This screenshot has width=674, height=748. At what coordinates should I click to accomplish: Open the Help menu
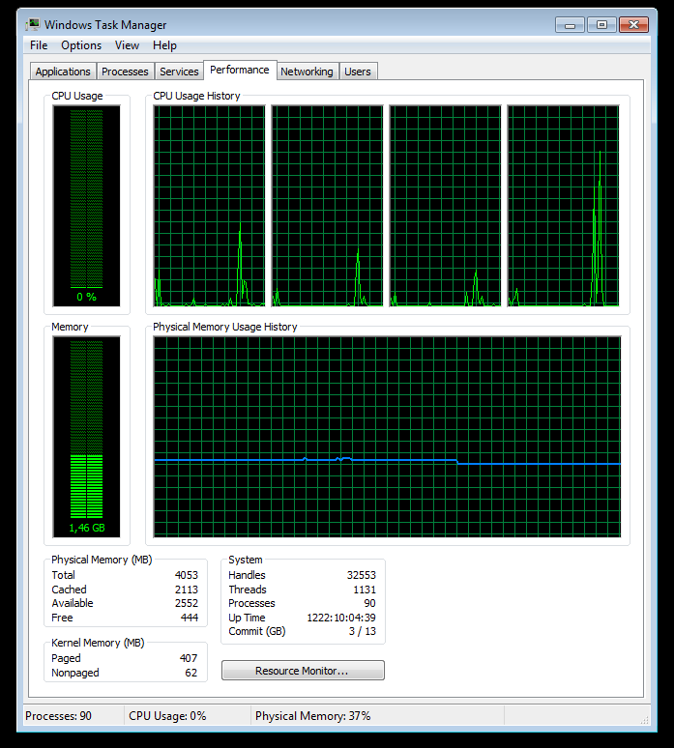[x=164, y=45]
